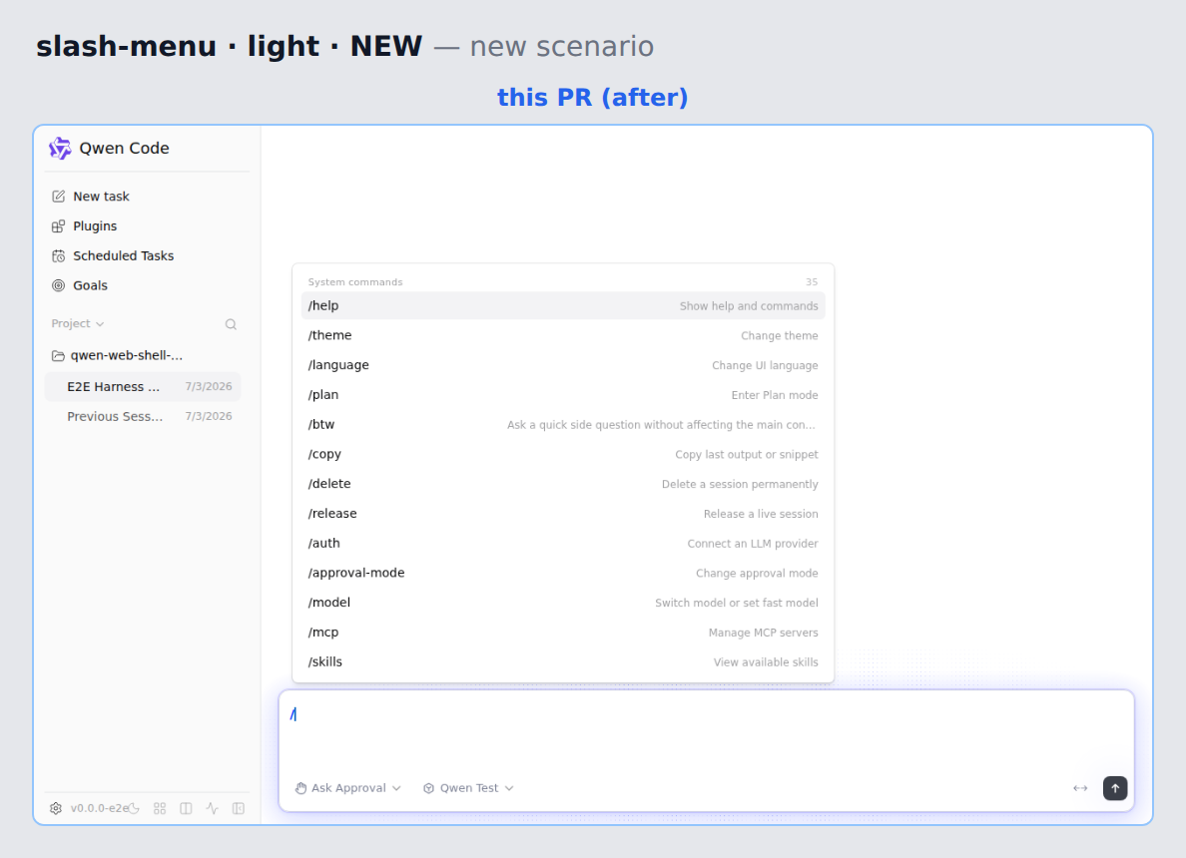The width and height of the screenshot is (1186, 858).
Task: Expand the Project dropdown
Action: [x=77, y=323]
